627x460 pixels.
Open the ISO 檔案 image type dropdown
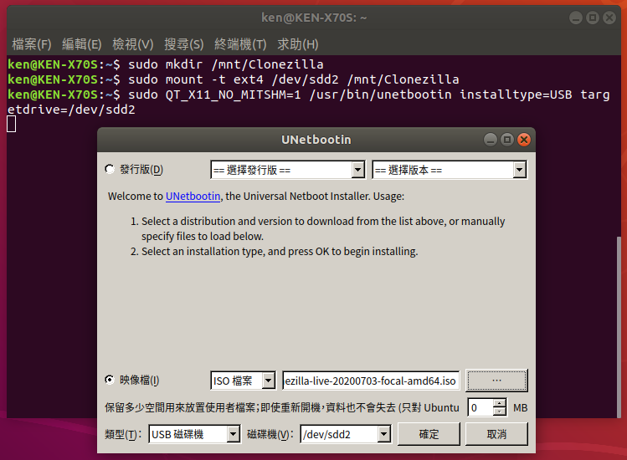(243, 381)
